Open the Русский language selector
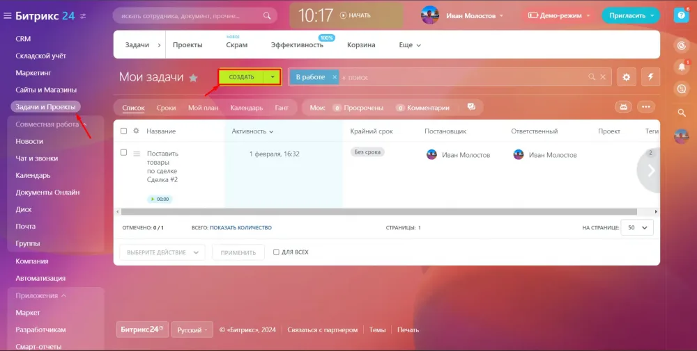This screenshot has height=351, width=697. [192, 329]
